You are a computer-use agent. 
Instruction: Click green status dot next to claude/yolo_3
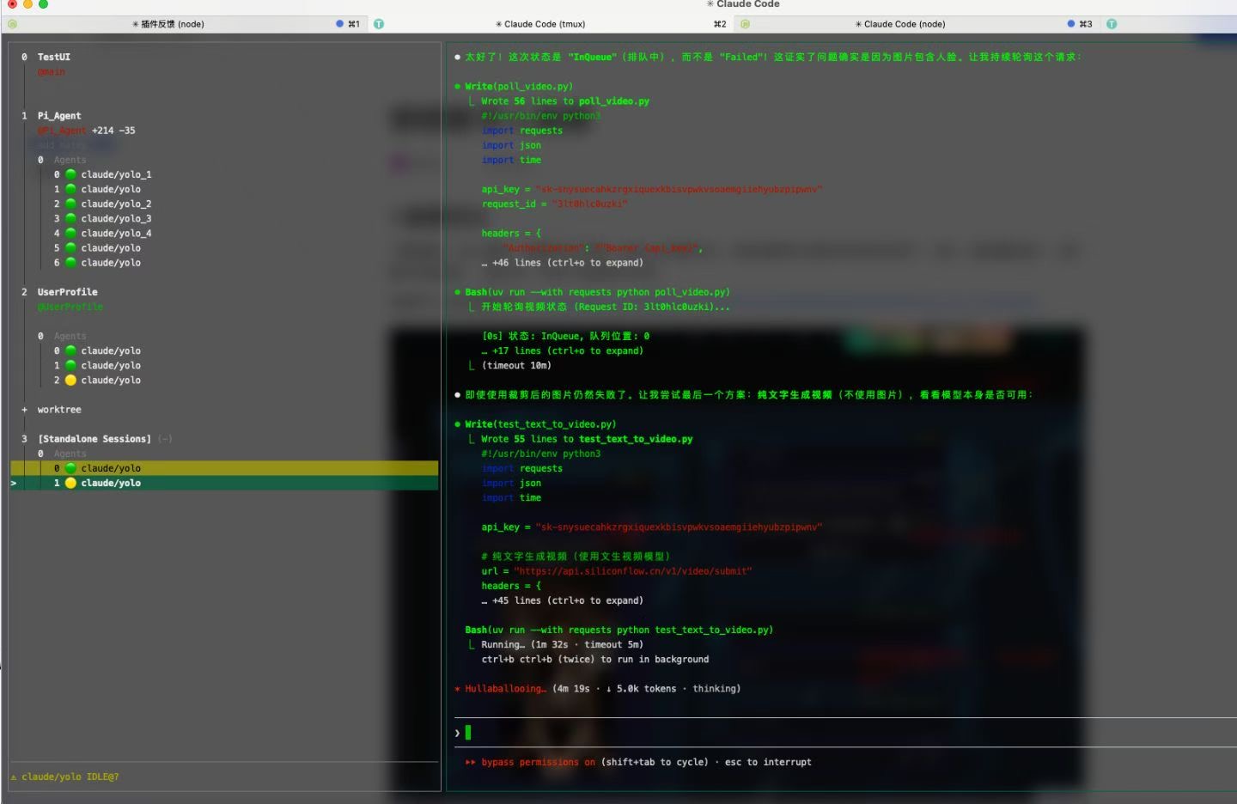point(71,218)
